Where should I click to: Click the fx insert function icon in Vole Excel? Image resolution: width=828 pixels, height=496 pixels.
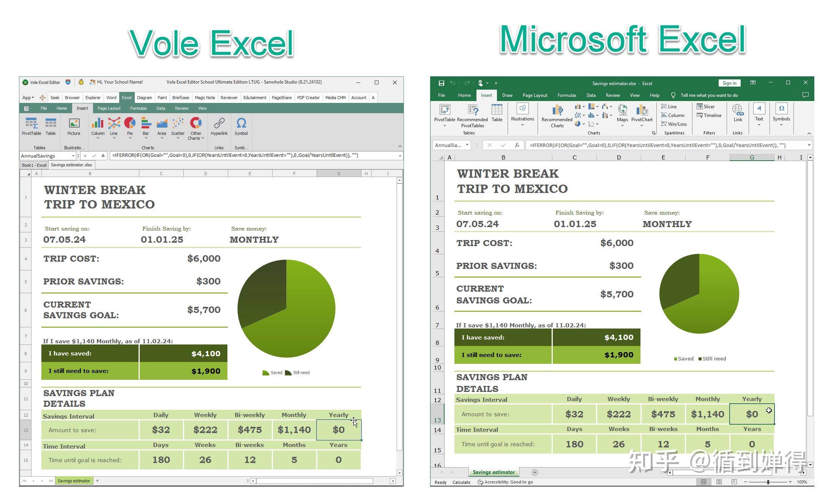click(x=103, y=156)
